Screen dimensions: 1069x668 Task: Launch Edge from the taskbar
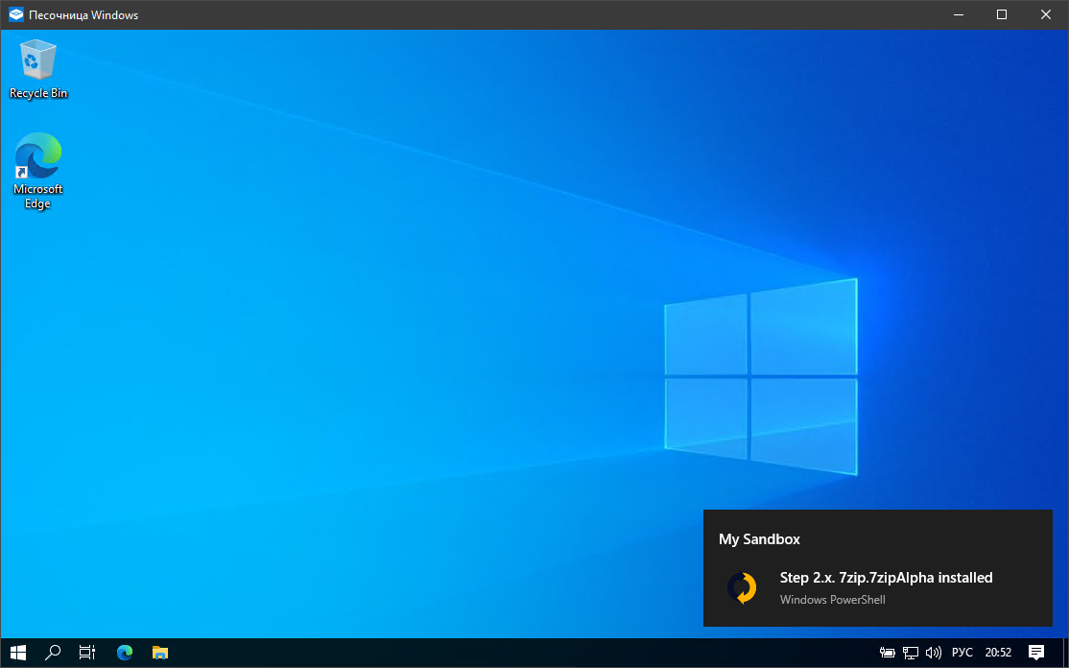coord(124,653)
